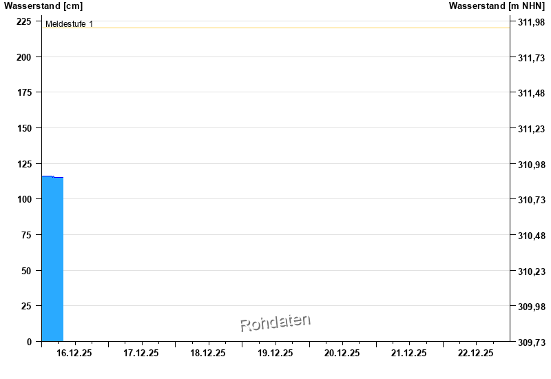Click the Meldestufe 1 label

point(69,24)
